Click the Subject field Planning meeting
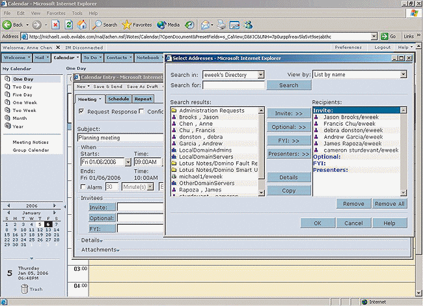 click(120, 137)
